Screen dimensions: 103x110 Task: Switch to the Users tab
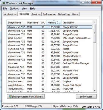(x=75, y=14)
